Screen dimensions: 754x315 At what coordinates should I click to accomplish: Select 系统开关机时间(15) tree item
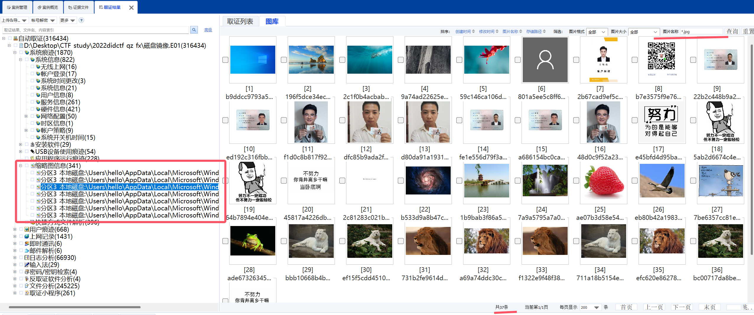(x=68, y=138)
